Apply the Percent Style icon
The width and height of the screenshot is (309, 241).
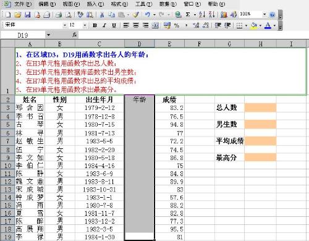[x=177, y=25]
